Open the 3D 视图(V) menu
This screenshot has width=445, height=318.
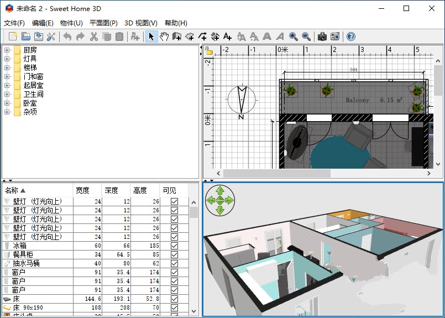[x=141, y=23]
